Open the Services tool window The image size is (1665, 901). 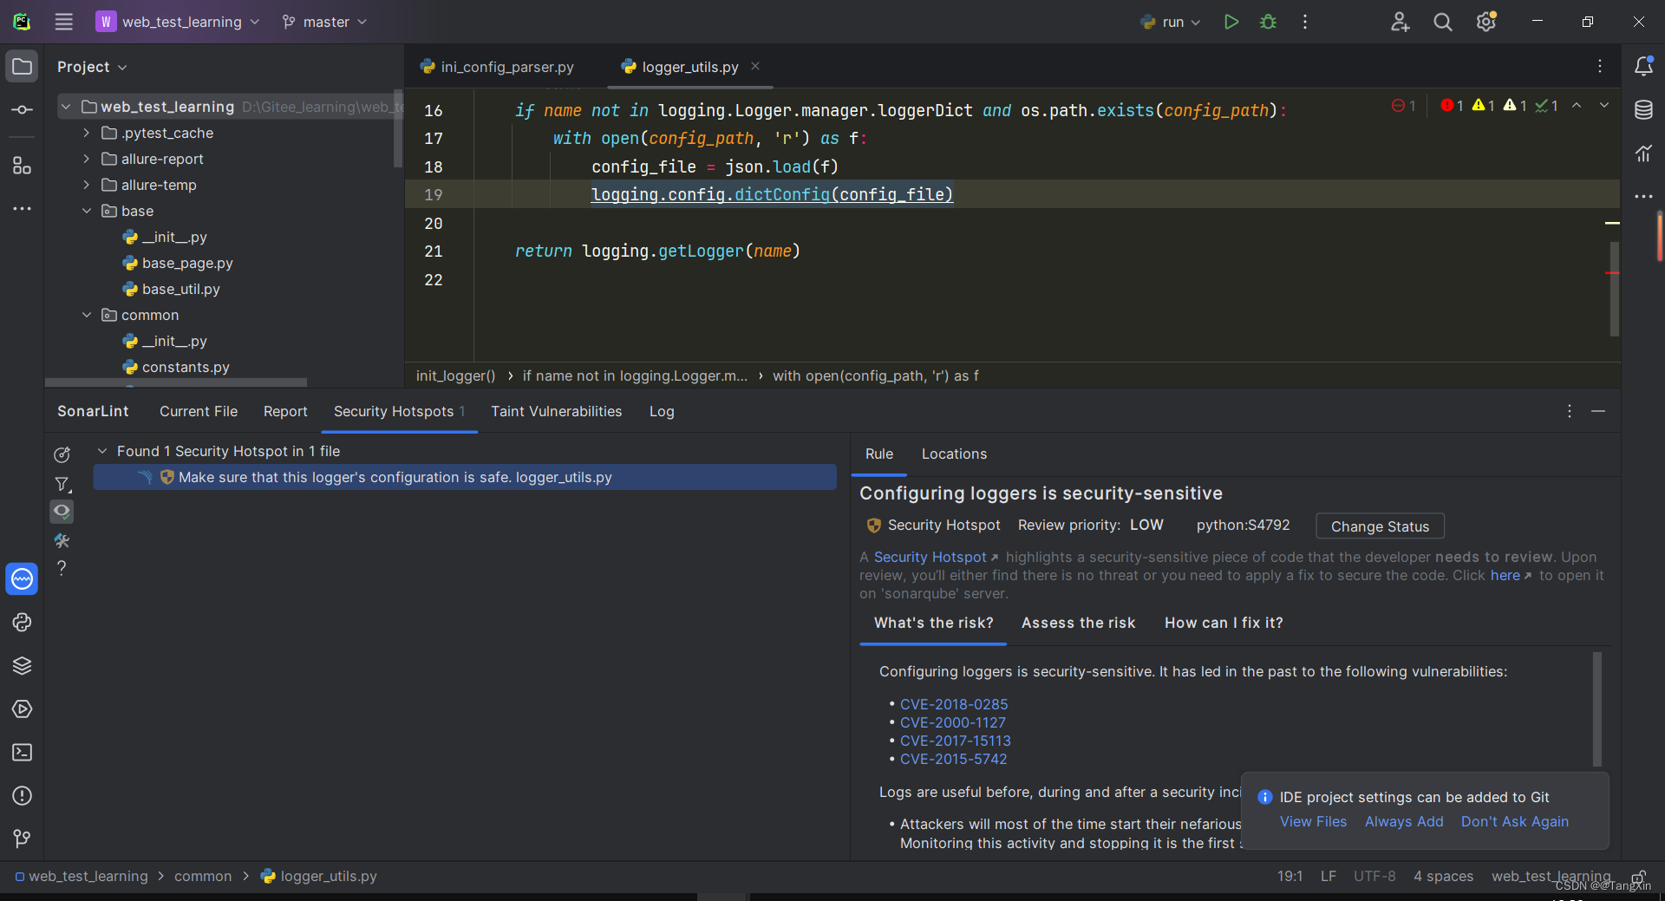(23, 708)
